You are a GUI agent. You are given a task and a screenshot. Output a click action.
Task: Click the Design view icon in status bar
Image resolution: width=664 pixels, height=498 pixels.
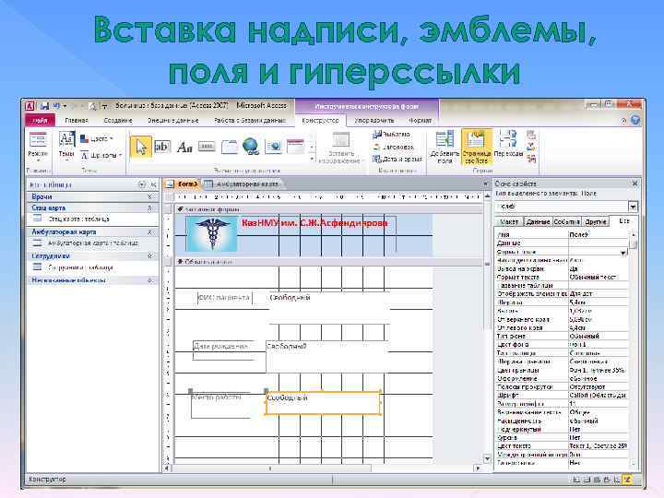(x=627, y=480)
